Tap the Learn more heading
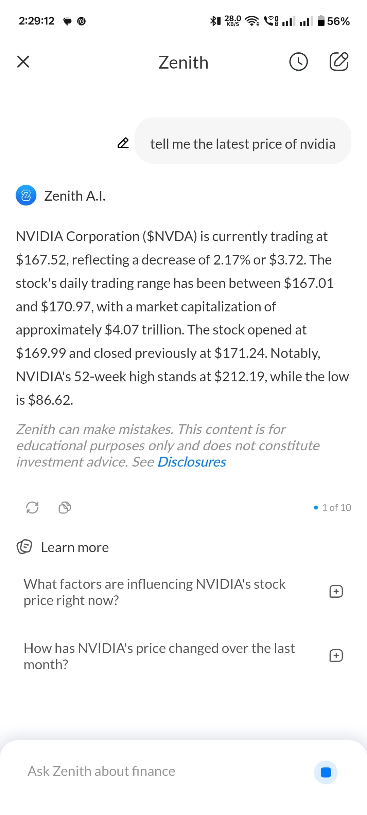The height and width of the screenshot is (815, 367). pos(75,547)
